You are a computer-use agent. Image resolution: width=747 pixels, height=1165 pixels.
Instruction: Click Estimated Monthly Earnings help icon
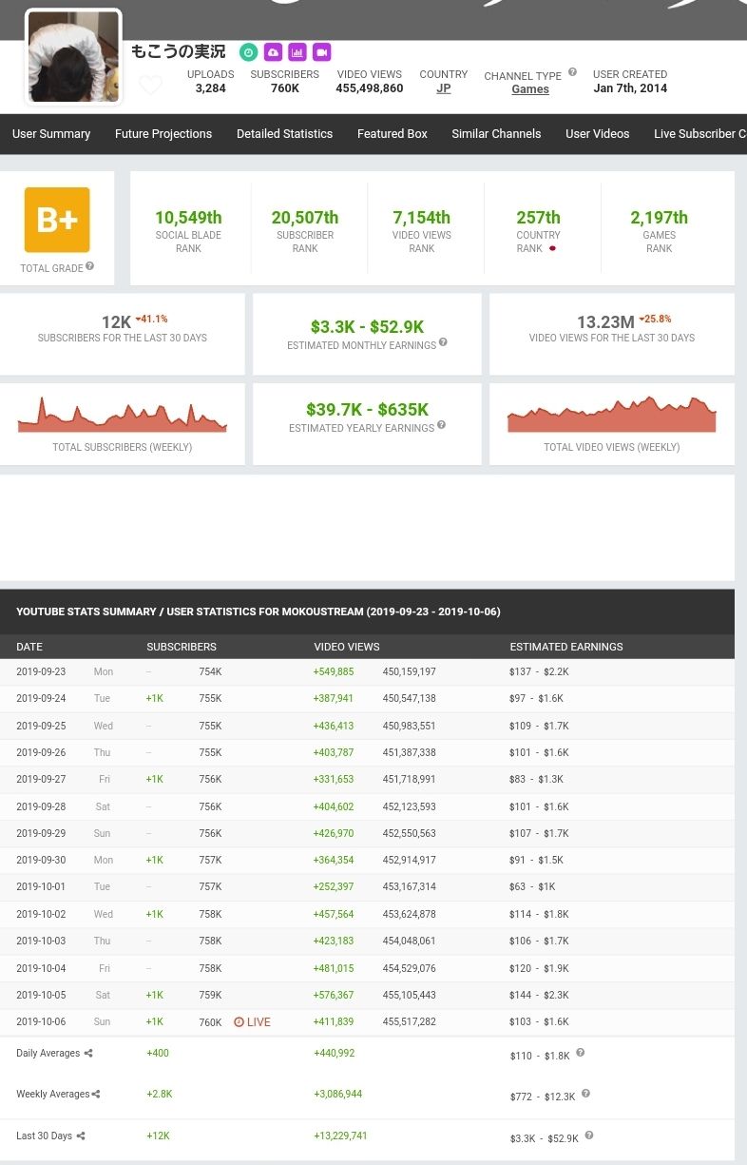click(x=443, y=342)
